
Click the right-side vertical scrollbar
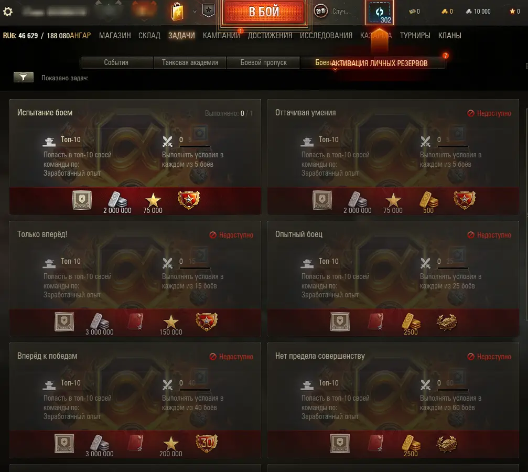pyautogui.click(x=526, y=214)
